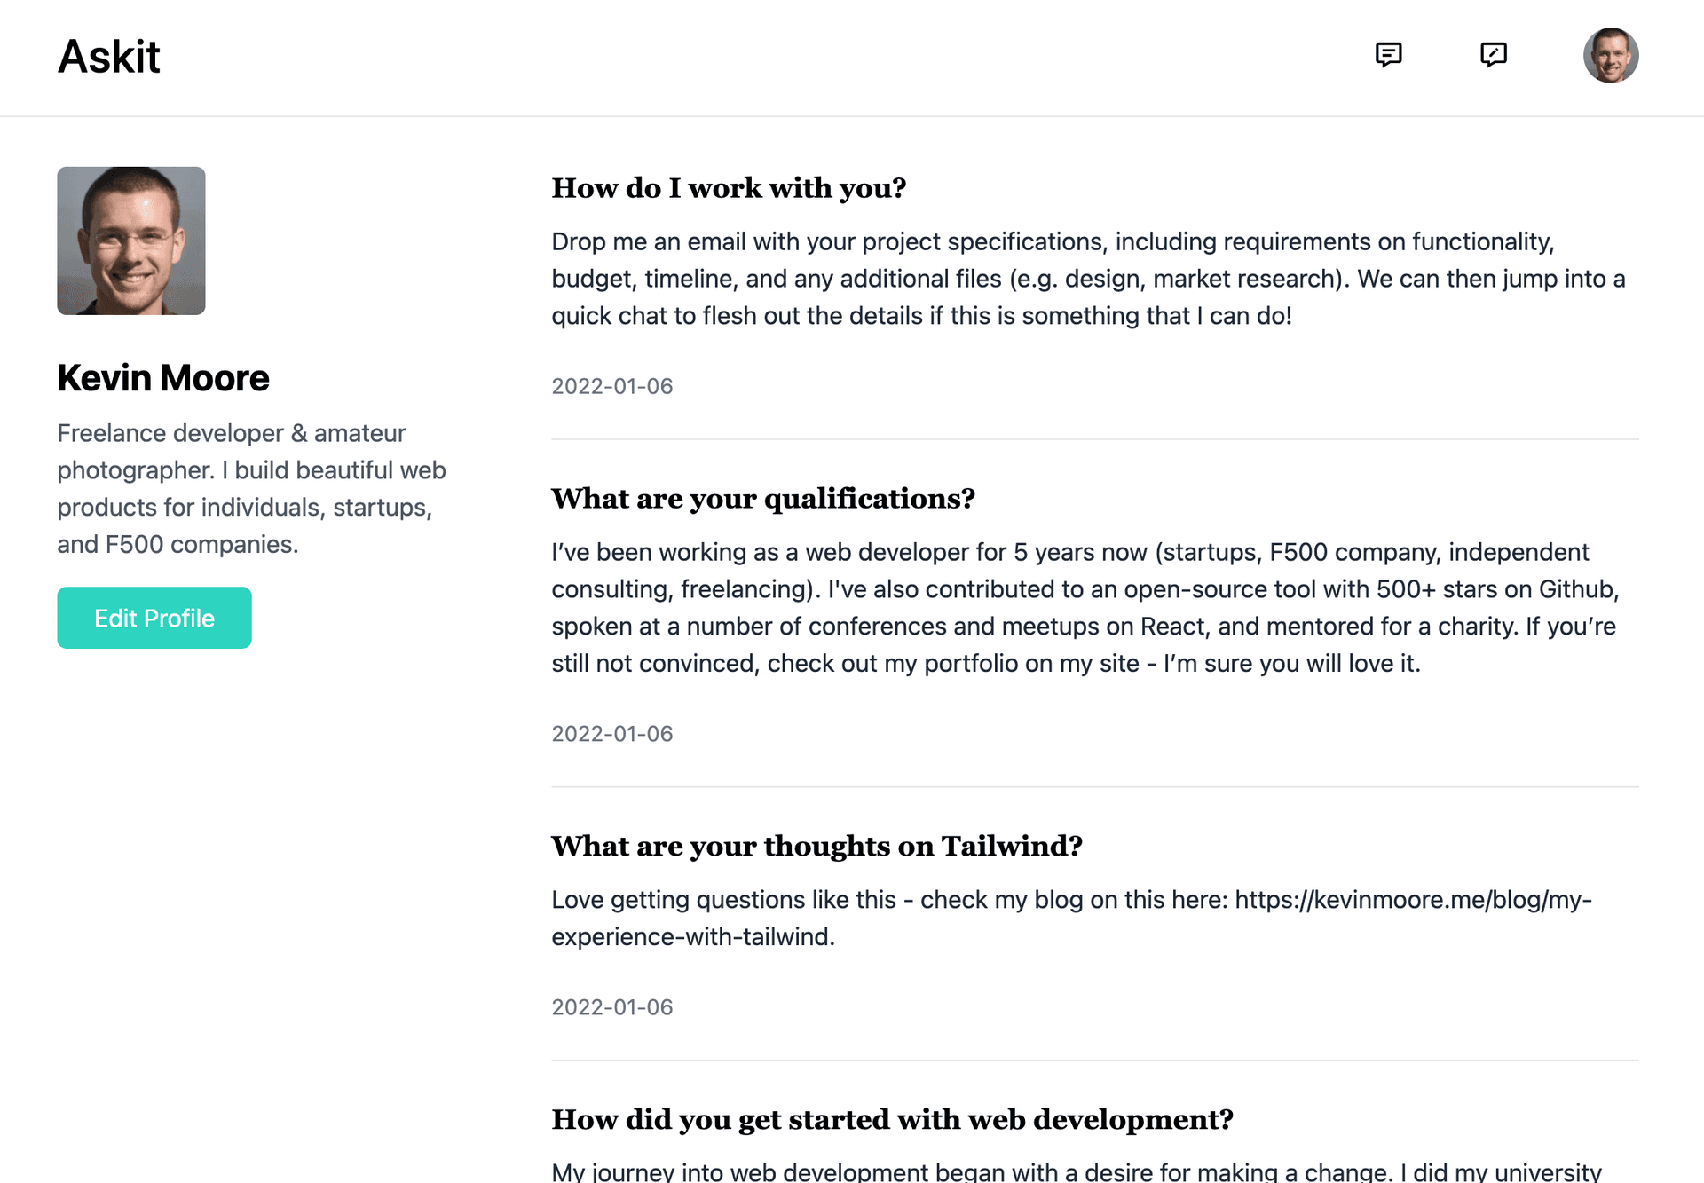Open the "How did you get started" question
This screenshot has height=1183, width=1704.
click(892, 1120)
